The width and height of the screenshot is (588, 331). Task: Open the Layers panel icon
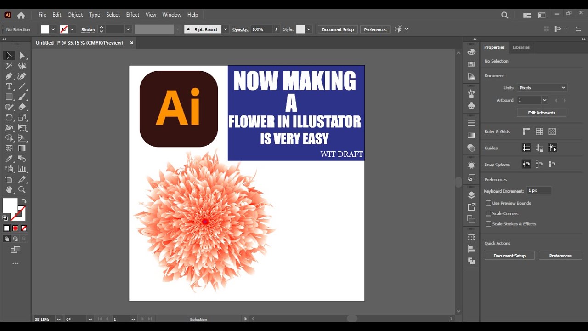pyautogui.click(x=471, y=195)
